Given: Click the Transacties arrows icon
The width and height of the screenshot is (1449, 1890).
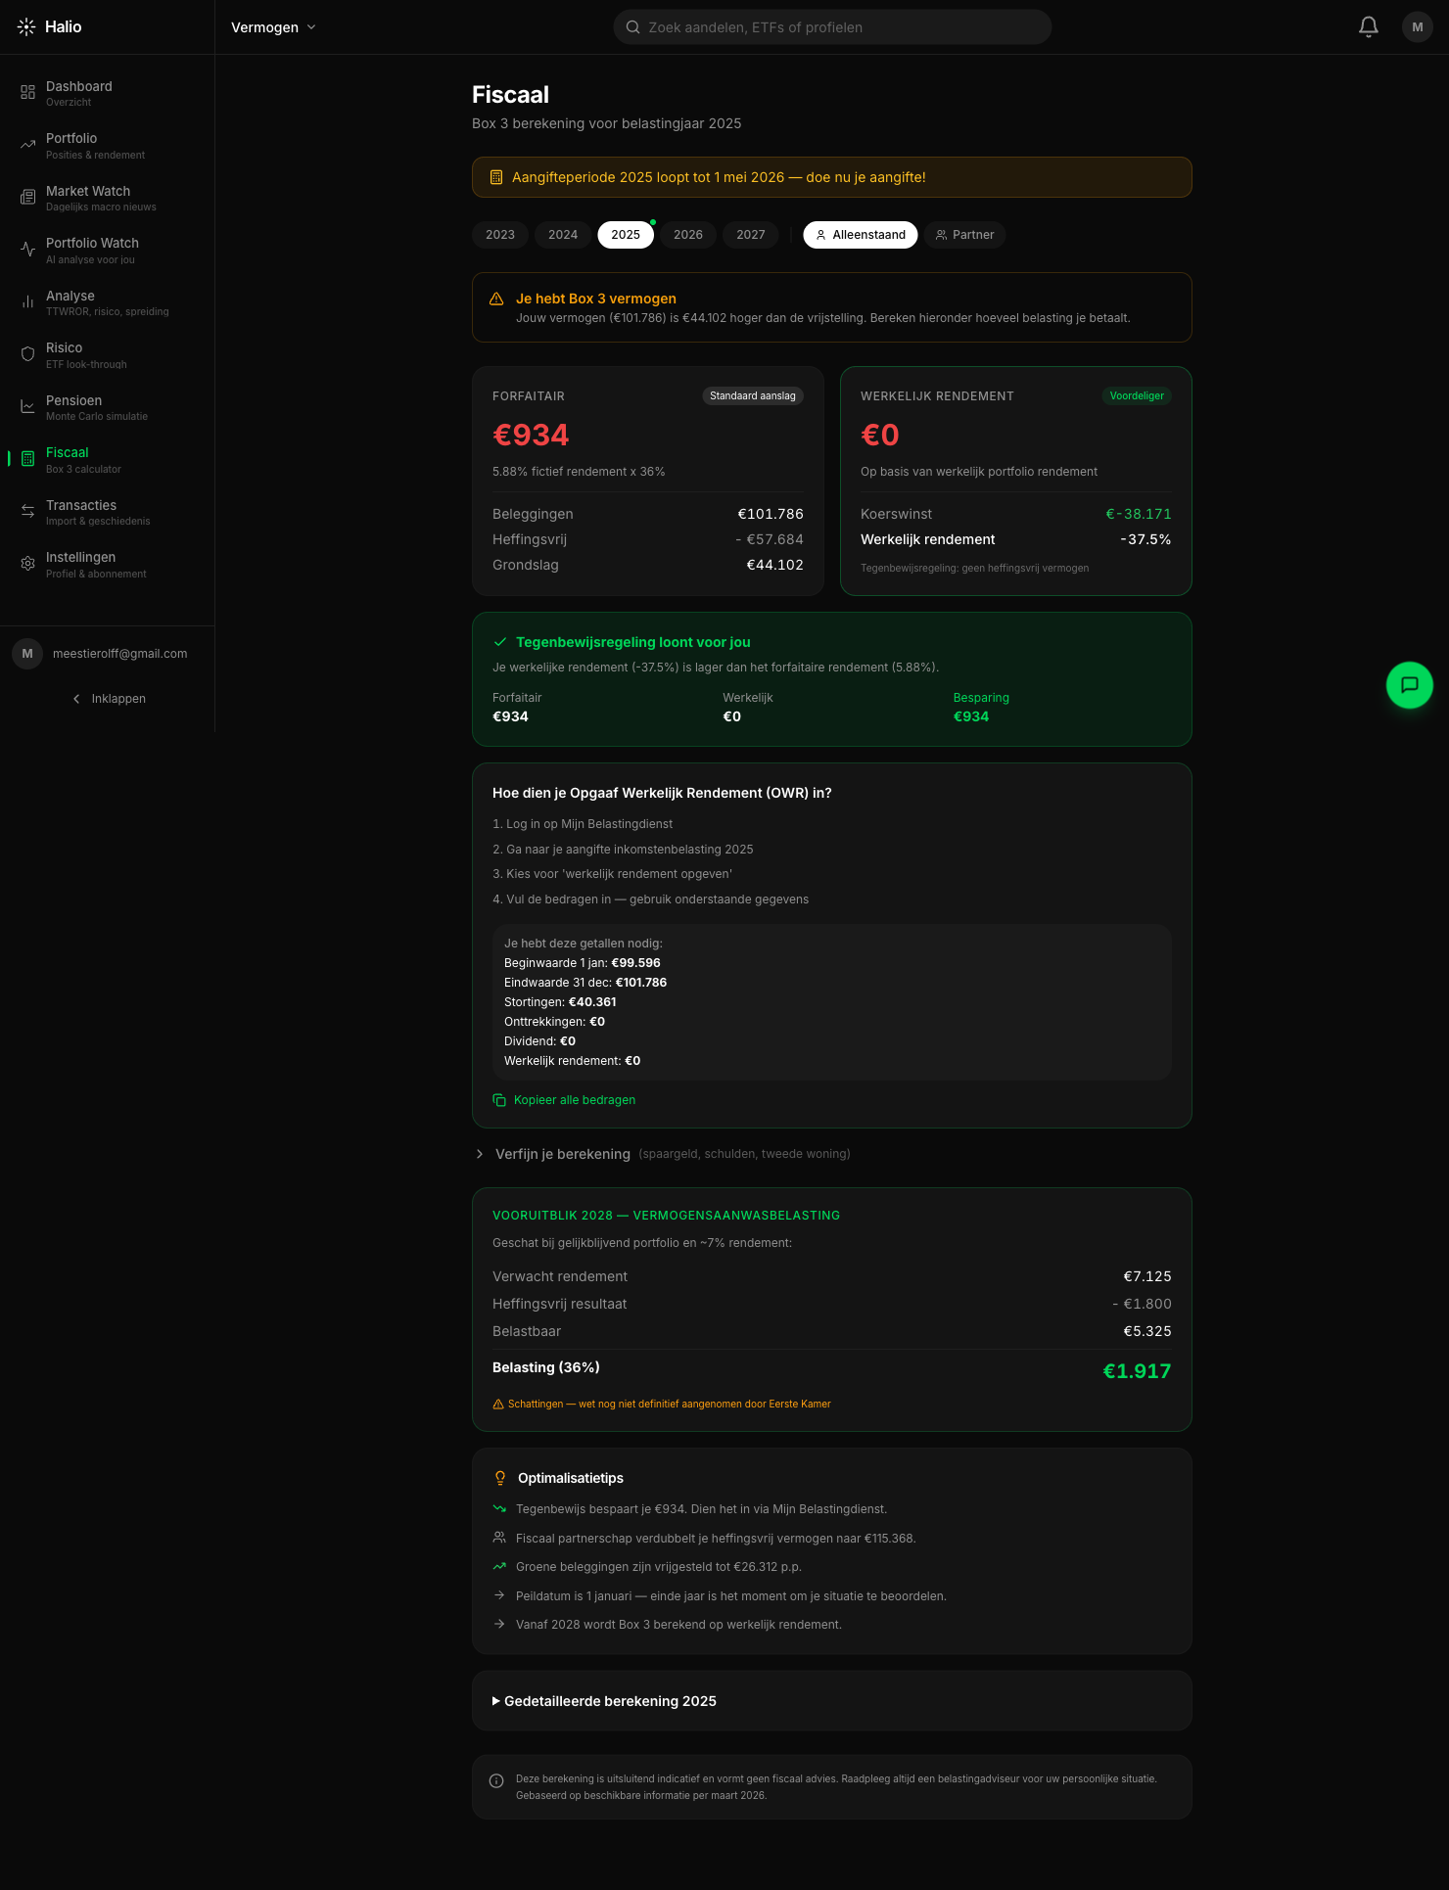Looking at the screenshot, I should coord(27,512).
